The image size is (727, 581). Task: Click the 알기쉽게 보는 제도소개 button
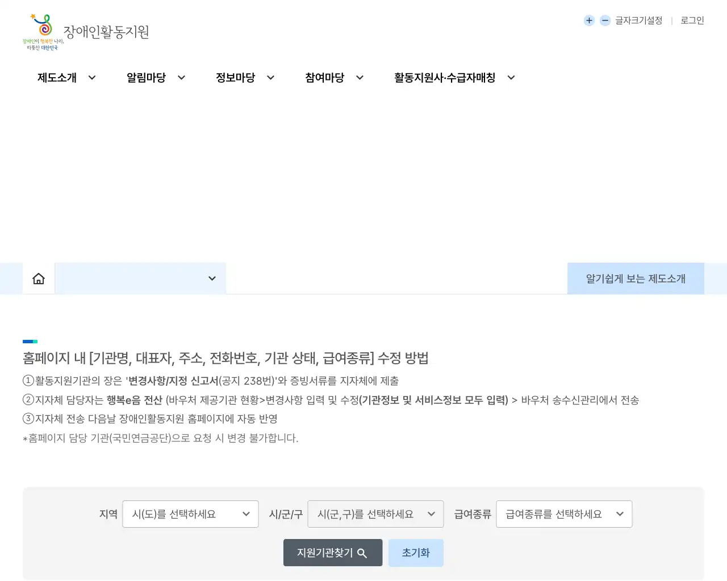click(635, 278)
